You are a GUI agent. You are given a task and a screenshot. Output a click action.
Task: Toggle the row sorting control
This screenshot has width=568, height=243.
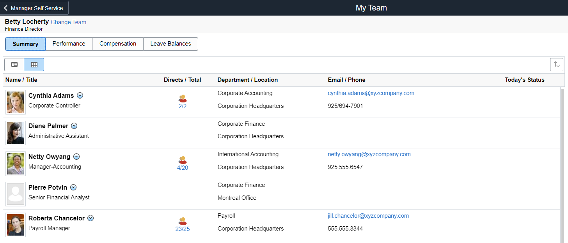[x=556, y=64]
